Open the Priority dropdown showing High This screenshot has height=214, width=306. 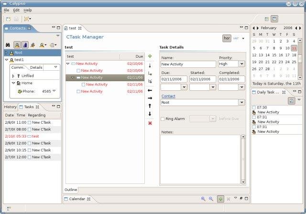pos(241,64)
